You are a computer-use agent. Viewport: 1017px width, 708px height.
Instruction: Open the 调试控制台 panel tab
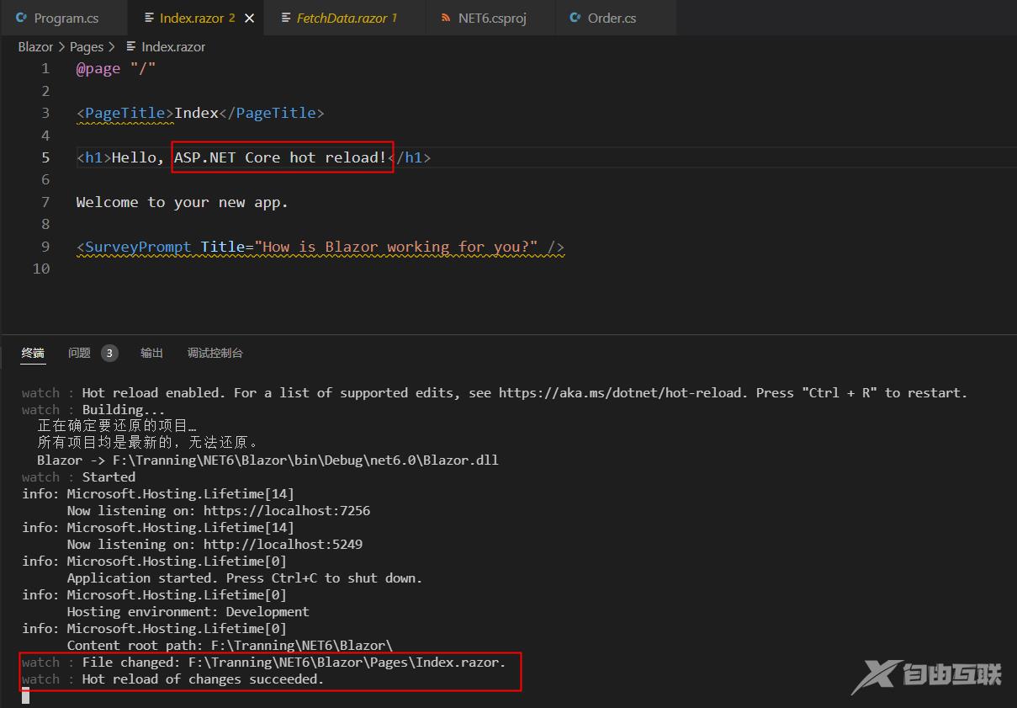coord(215,354)
